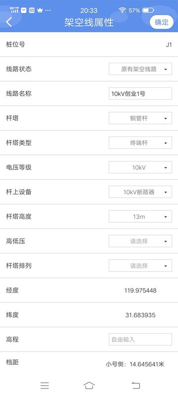The height and width of the screenshot is (396, 178).
Task: Open 杆塔类型 终端杆 dropdown
Action: [x=140, y=143]
